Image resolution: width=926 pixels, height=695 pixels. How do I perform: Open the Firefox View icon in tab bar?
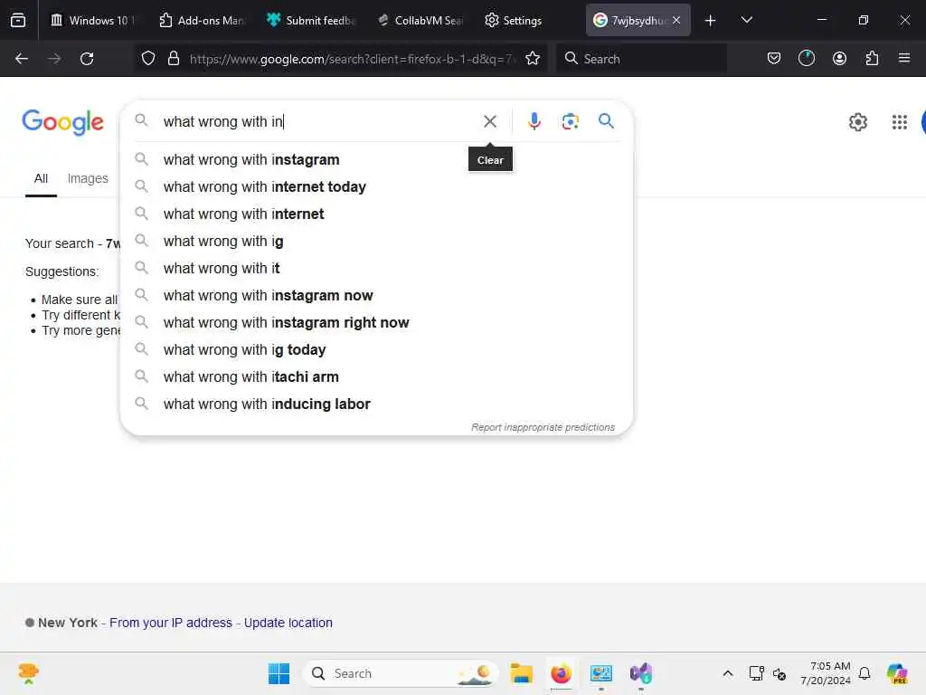click(18, 20)
